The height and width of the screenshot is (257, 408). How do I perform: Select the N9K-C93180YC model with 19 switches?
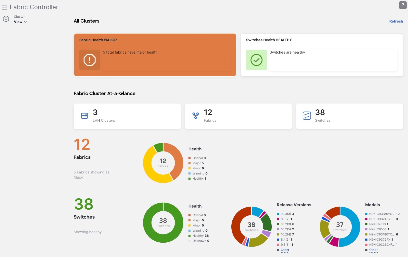(x=383, y=214)
